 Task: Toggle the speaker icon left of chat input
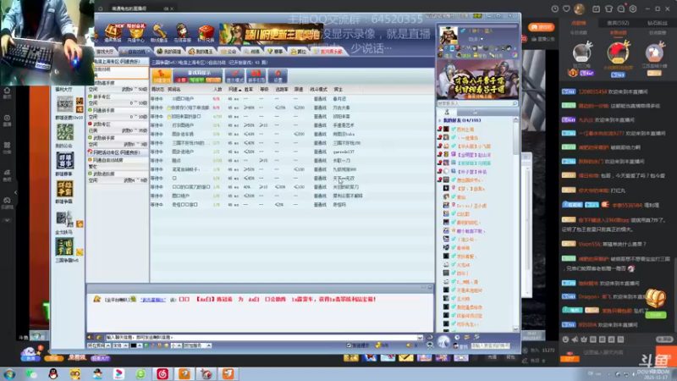point(90,337)
